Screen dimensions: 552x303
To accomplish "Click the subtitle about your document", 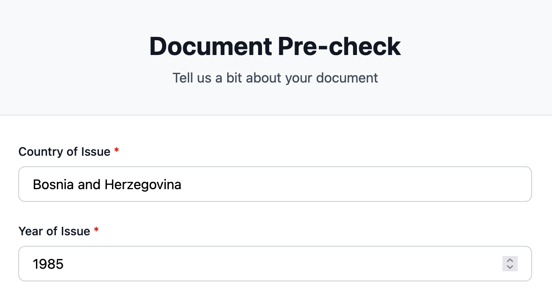I will pyautogui.click(x=275, y=78).
